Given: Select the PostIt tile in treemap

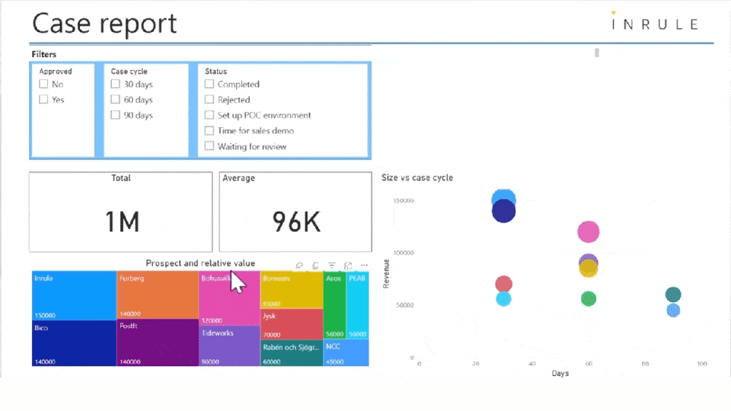Looking at the screenshot, I should point(158,342).
